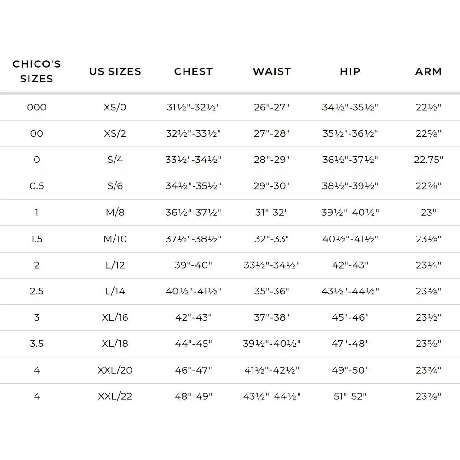460x460 pixels.
Task: Select the CHICO'S SIZES column header
Action: pyautogui.click(x=37, y=71)
